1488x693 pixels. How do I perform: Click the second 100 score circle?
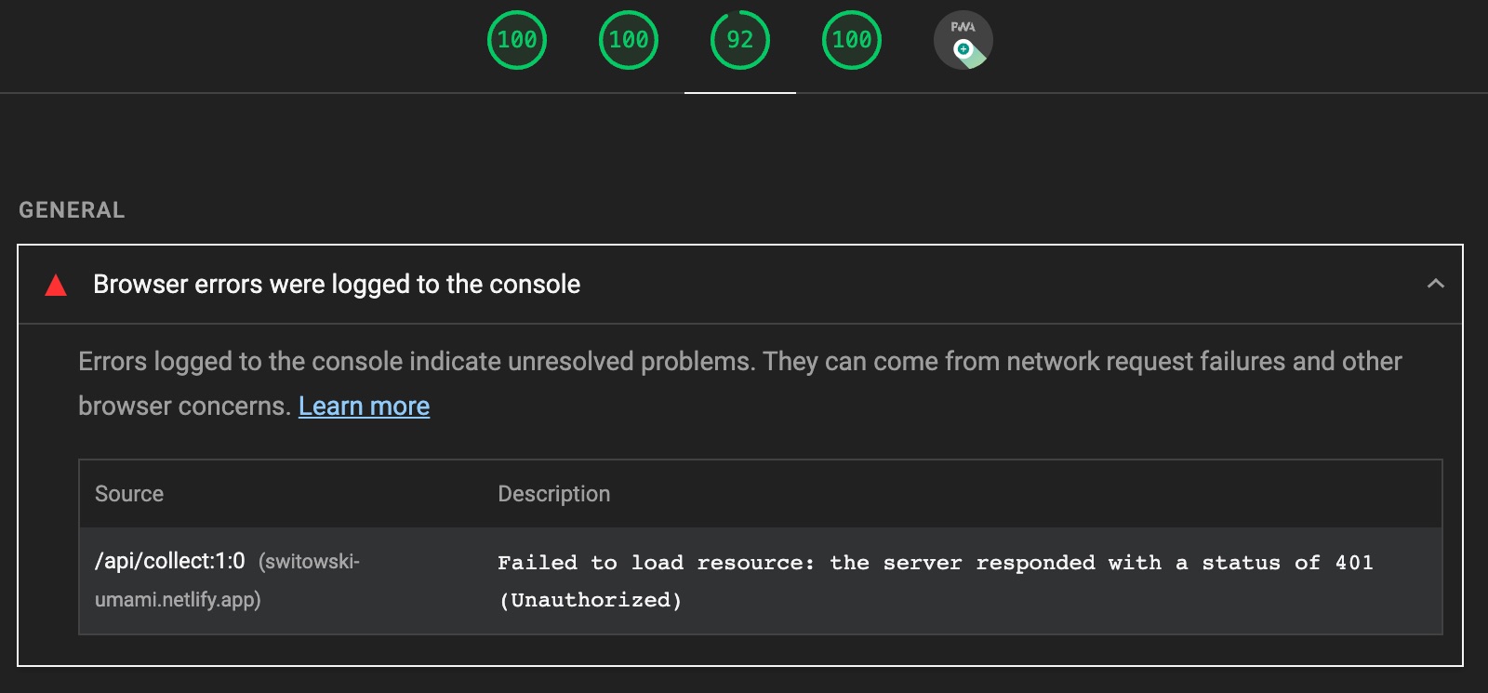(630, 40)
